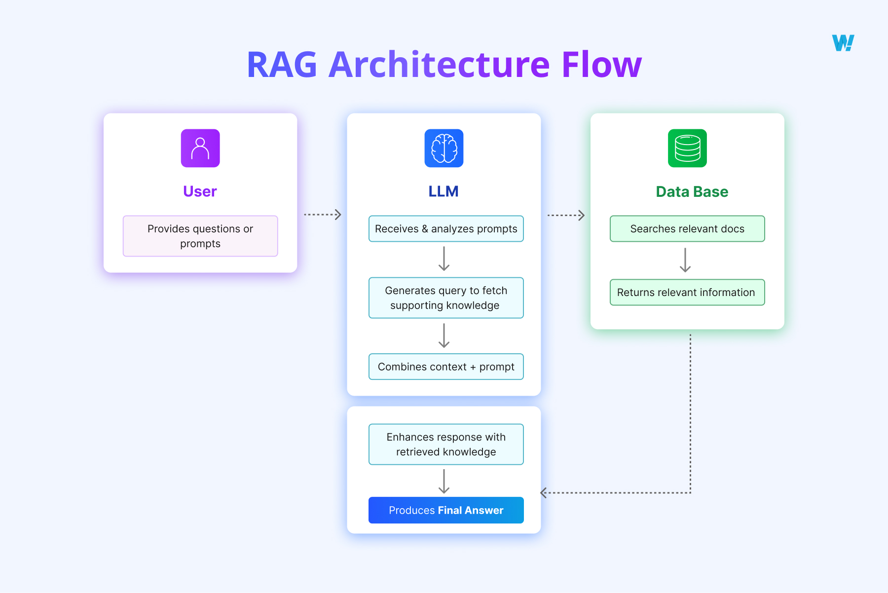Screen dimensions: 888x593
Task: Select the 'Data Base' heading
Action: click(x=692, y=191)
